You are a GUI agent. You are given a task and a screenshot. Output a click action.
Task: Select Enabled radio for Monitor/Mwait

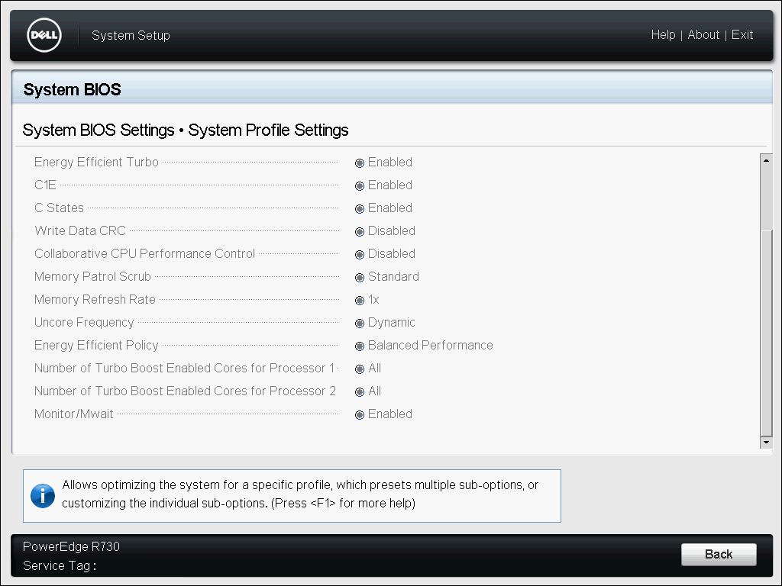point(360,415)
